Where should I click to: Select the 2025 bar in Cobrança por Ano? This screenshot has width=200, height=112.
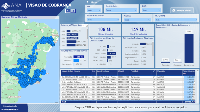(72, 34)
